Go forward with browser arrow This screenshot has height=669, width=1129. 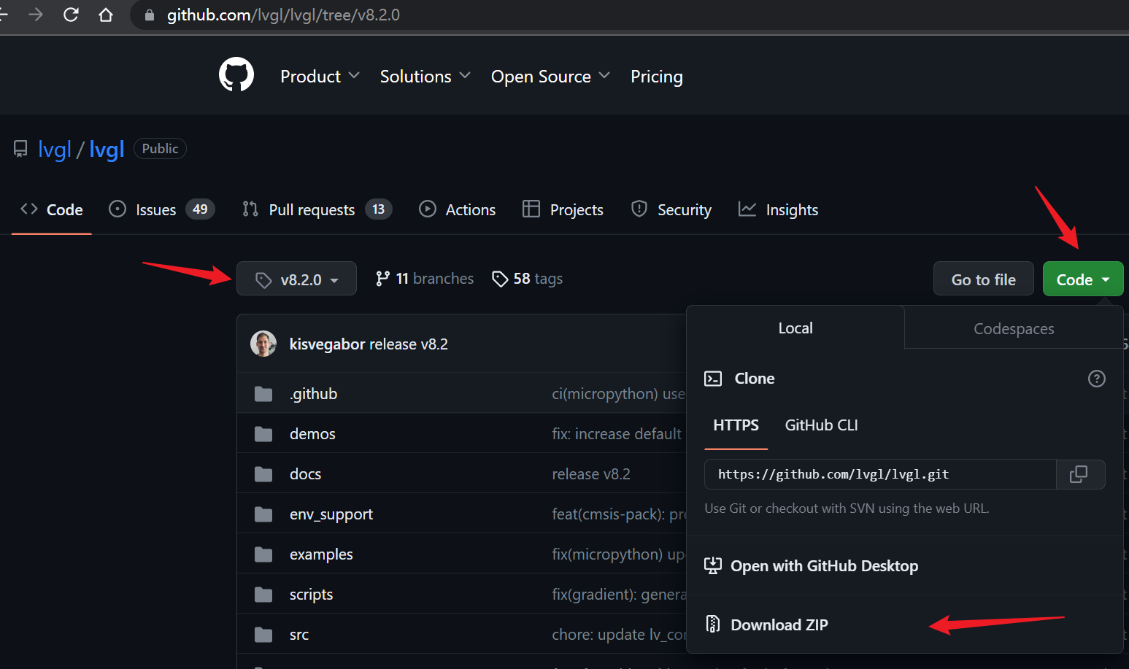(35, 15)
